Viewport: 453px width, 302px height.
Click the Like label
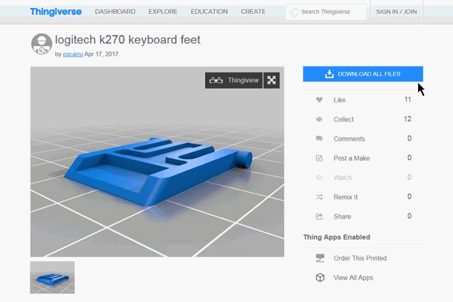339,100
